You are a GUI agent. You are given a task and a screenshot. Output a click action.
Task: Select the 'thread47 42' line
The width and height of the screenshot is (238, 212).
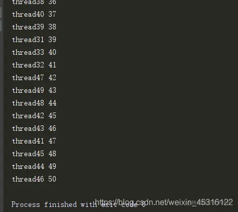34,78
